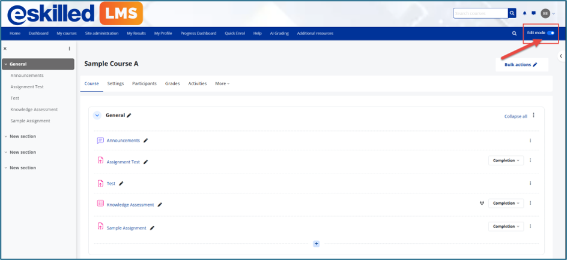Open Assignment Test row three-dot menu
567x260 pixels.
[530, 160]
